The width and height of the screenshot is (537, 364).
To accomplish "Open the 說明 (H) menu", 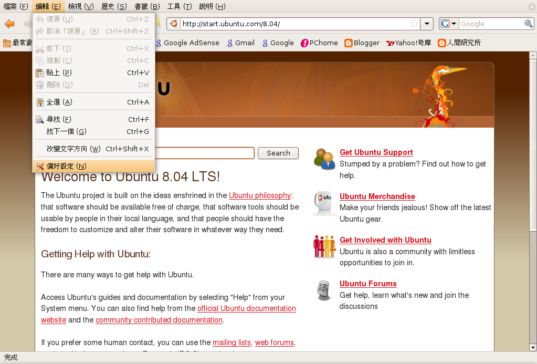I will (213, 6).
